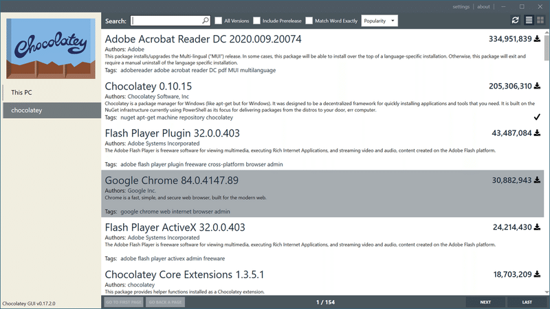This screenshot has height=309, width=550.
Task: Click download count 24,214,430
Action: point(512,227)
